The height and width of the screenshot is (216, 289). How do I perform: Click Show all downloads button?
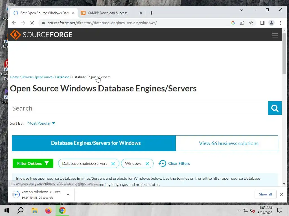265,194
